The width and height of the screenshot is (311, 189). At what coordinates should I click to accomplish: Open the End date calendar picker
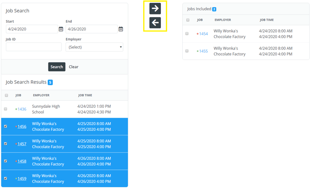click(x=121, y=29)
